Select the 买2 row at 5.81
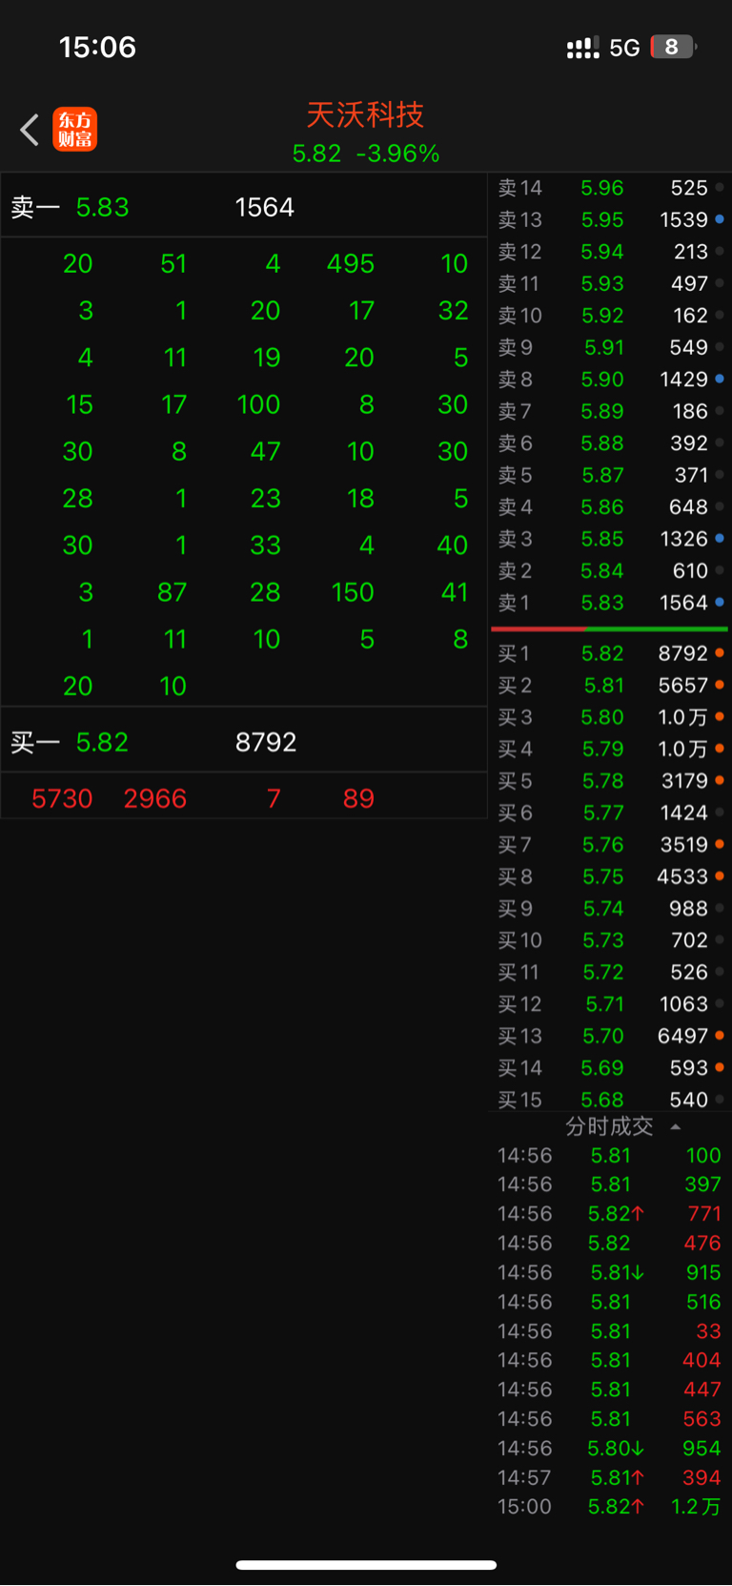Viewport: 732px width, 1586px height. tap(610, 686)
